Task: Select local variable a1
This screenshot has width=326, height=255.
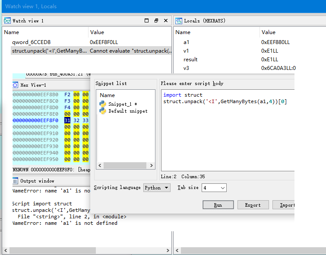Action: click(186, 42)
